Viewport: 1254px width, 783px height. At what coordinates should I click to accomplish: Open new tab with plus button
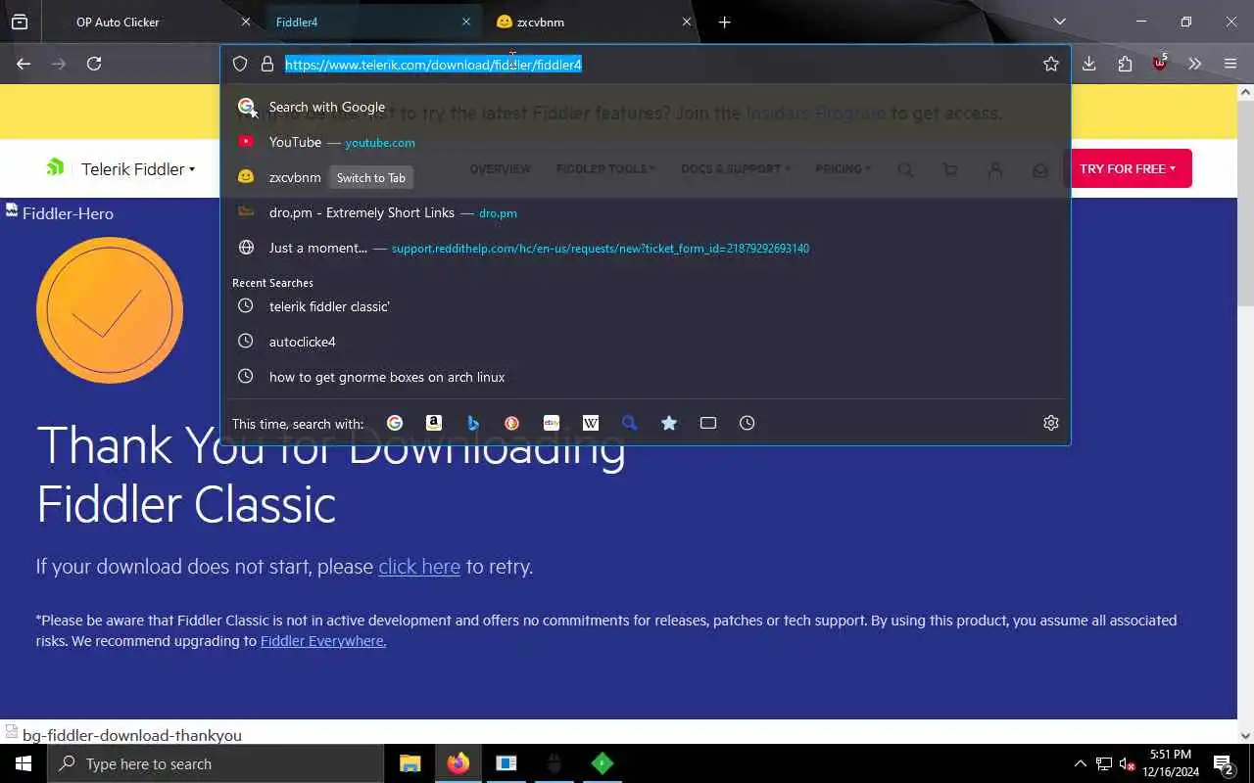point(724,22)
